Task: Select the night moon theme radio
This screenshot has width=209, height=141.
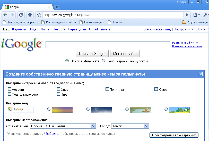Action: [x=88, y=109]
